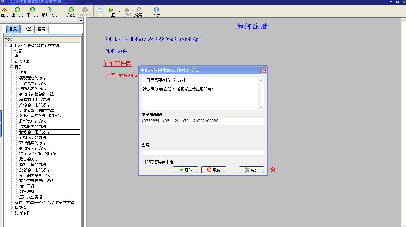Click the Forward toolbar button
Screen dimensions: 406x227
pos(85,12)
